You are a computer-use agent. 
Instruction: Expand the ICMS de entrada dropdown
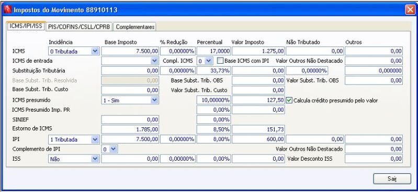click(154, 61)
